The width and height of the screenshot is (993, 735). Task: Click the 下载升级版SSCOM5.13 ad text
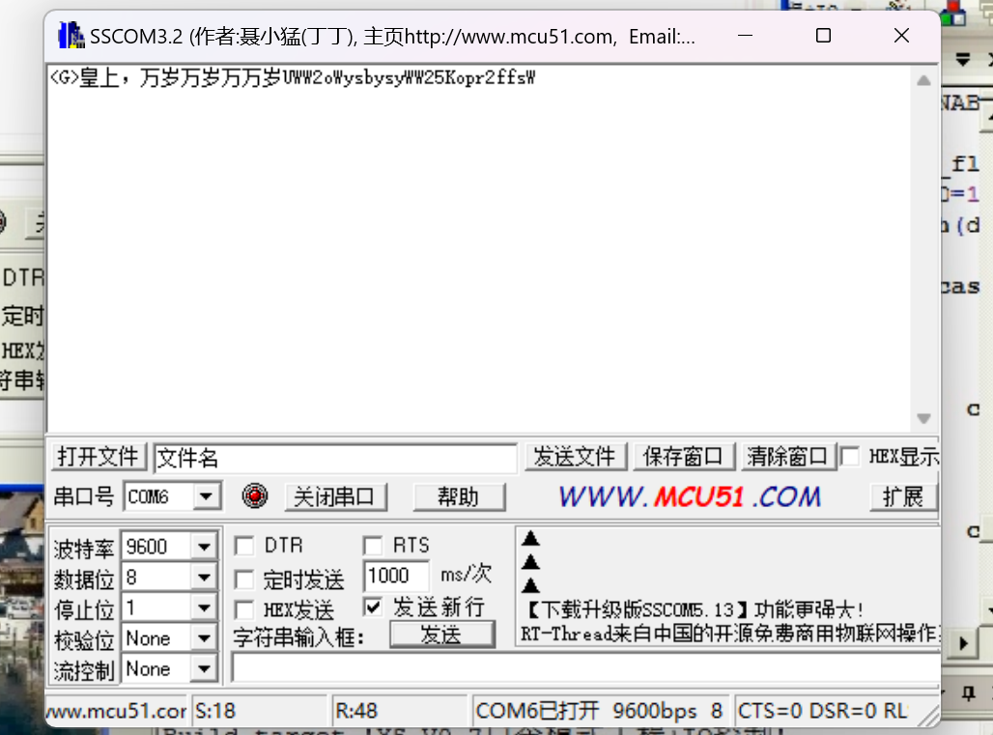pyautogui.click(x=693, y=609)
